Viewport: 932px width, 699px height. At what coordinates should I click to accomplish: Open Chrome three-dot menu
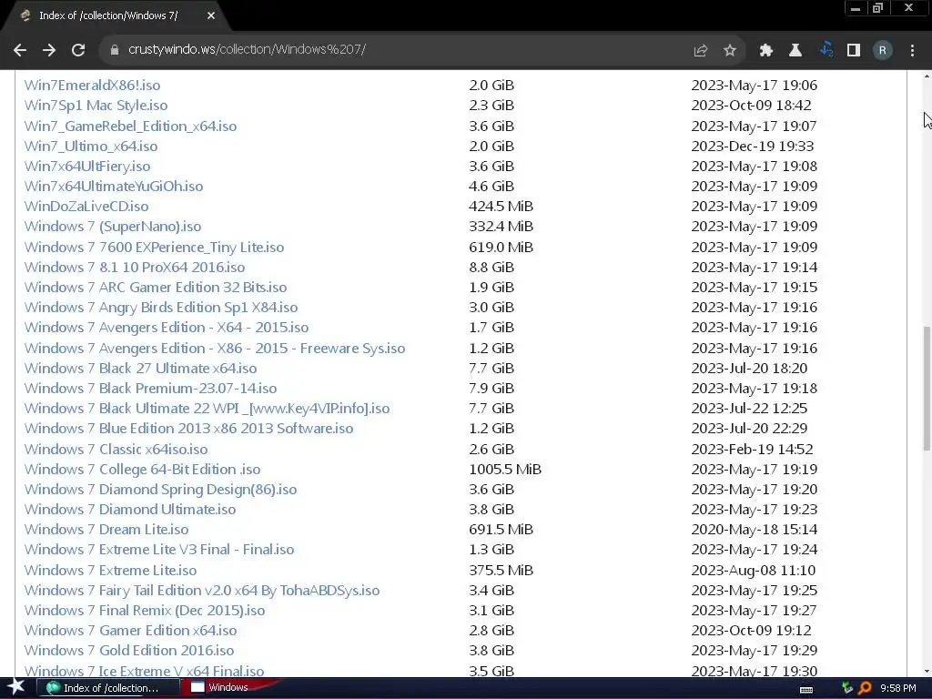[x=912, y=51]
